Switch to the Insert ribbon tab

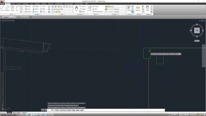pos(13,4)
